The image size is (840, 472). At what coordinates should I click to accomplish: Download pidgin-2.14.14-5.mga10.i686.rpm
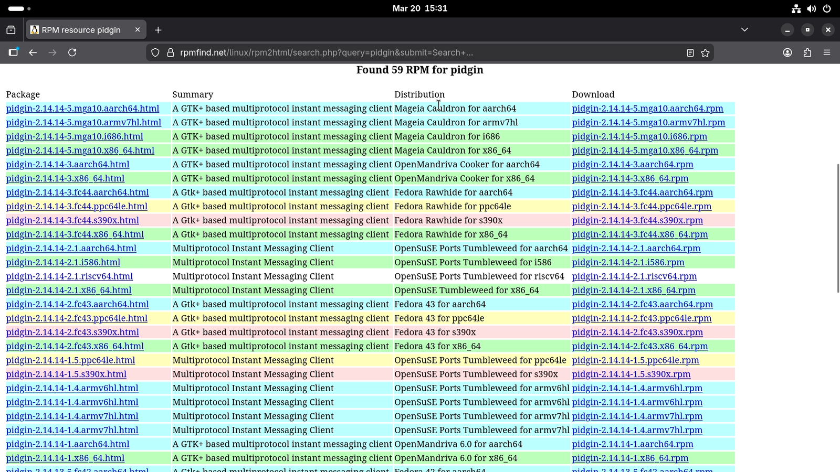[x=639, y=136]
